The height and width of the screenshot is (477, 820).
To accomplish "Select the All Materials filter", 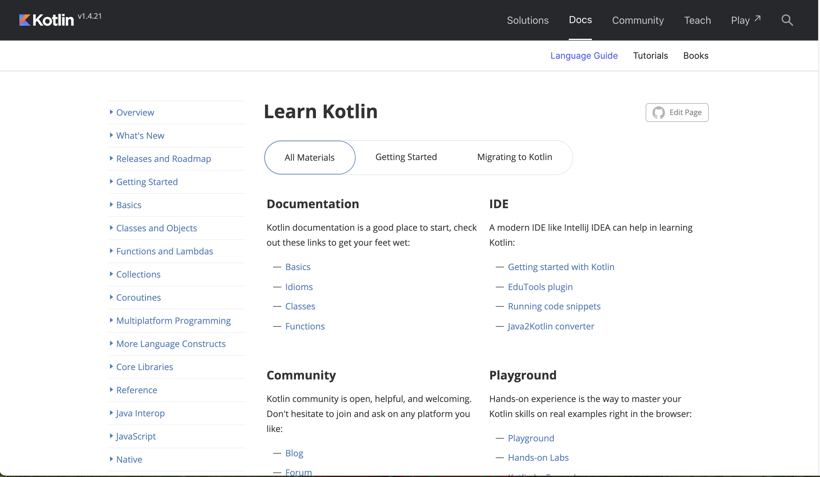I will [x=309, y=158].
